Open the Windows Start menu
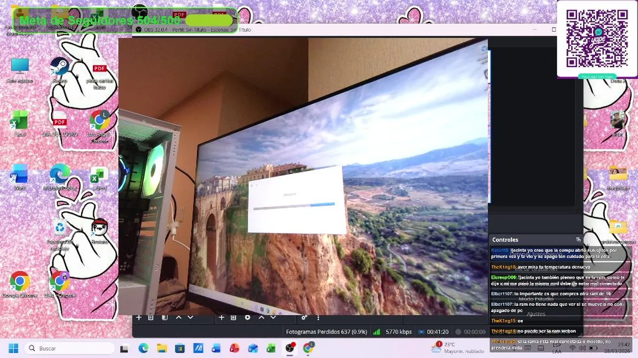 tap(13, 348)
